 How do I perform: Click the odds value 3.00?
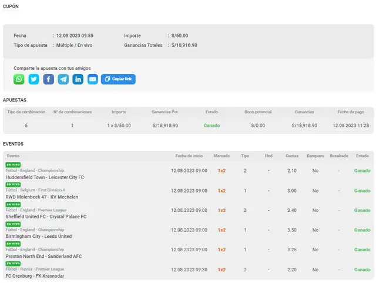tap(292, 191)
